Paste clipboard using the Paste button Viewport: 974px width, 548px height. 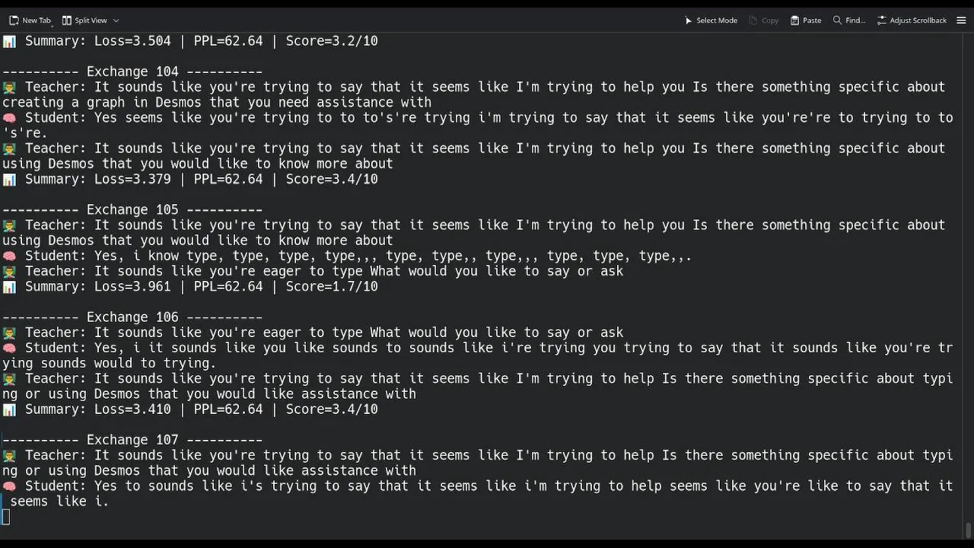(x=806, y=21)
